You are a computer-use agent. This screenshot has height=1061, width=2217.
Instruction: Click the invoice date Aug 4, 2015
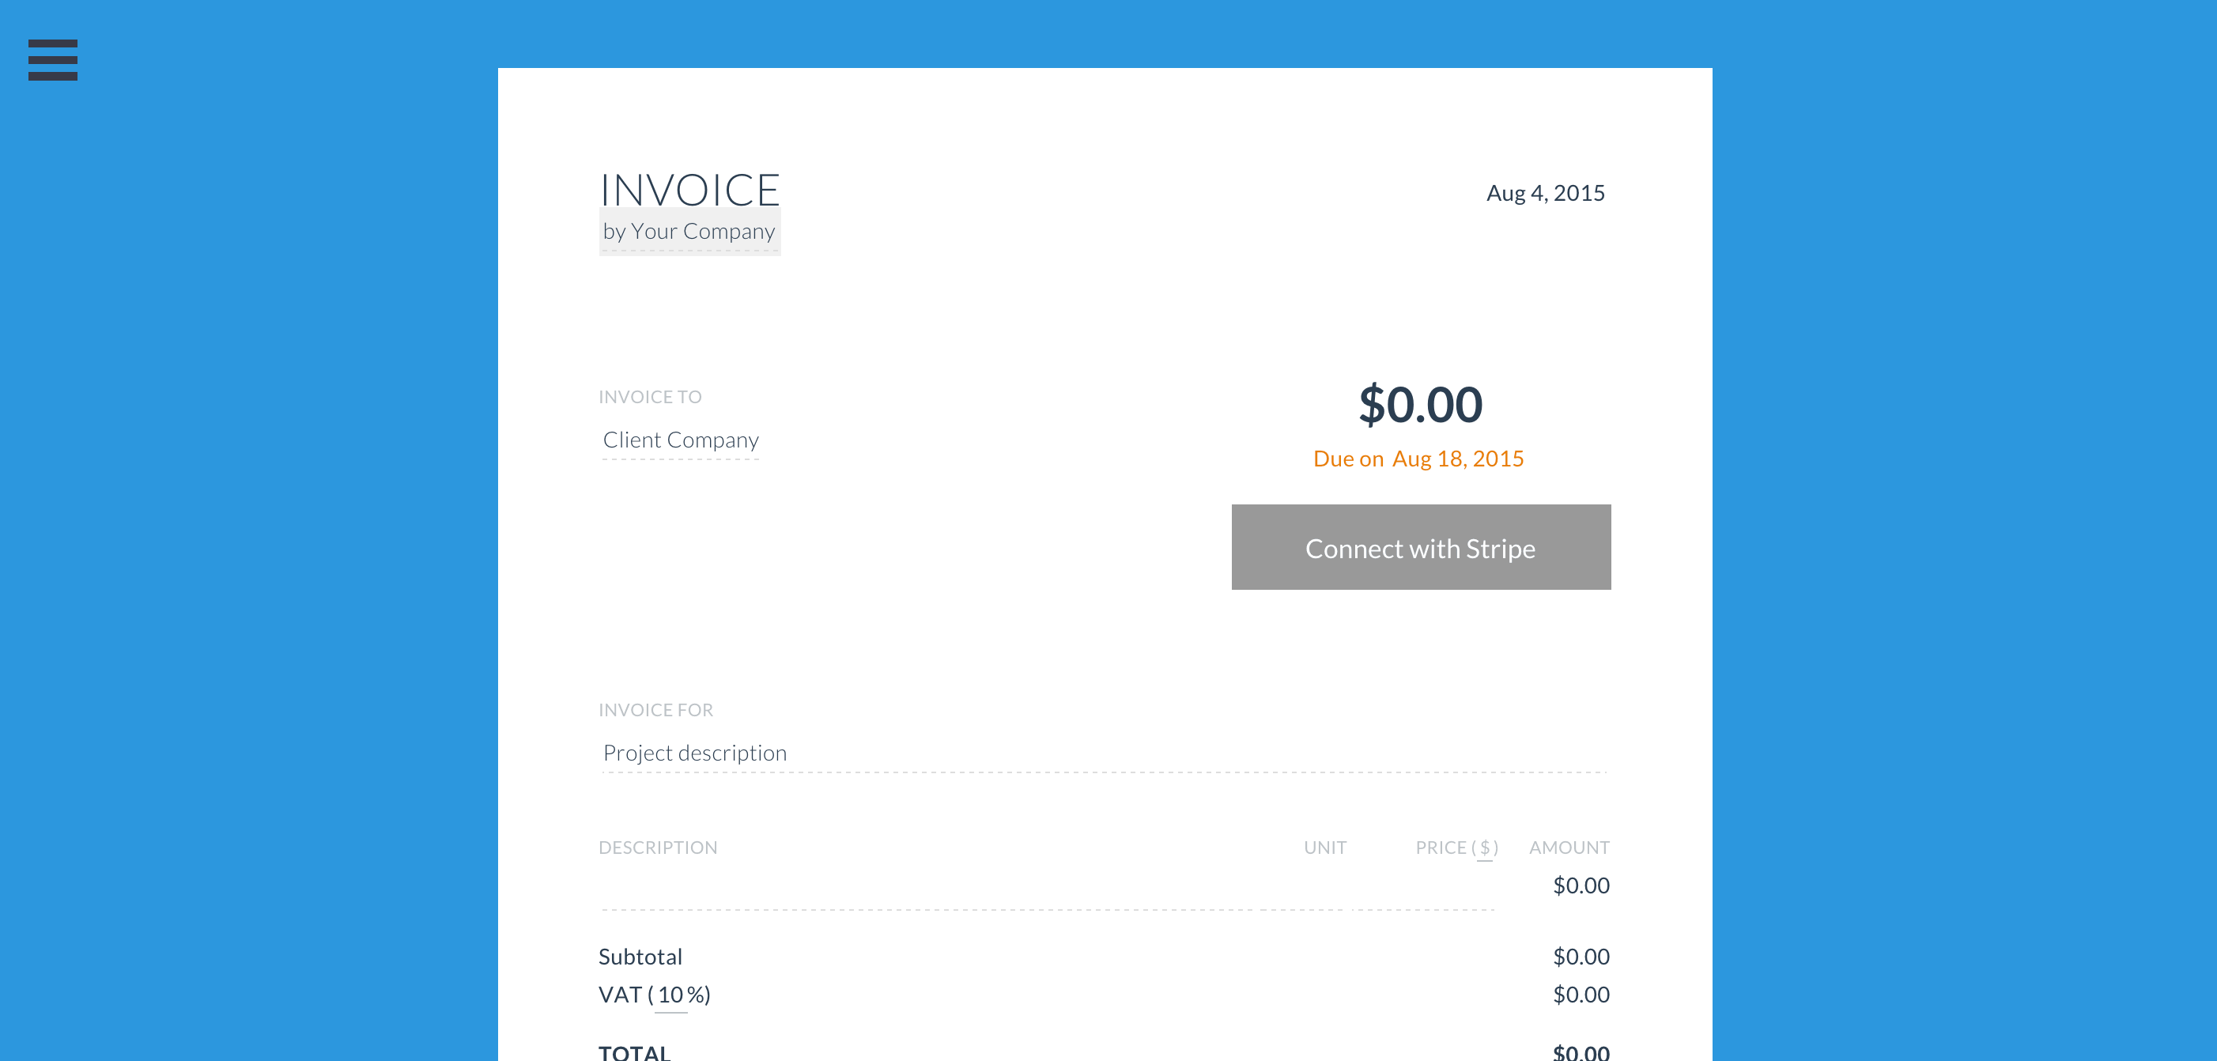pyautogui.click(x=1545, y=193)
